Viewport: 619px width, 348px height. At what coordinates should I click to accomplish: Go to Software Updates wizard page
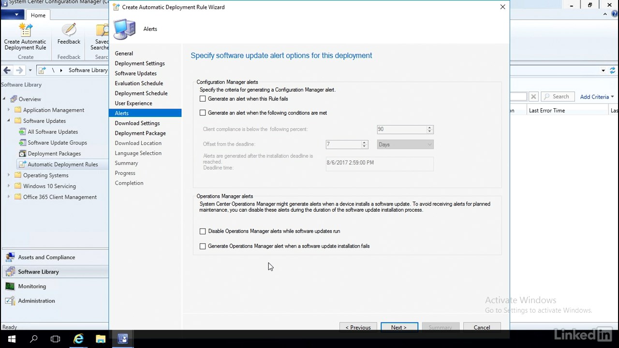tap(135, 73)
